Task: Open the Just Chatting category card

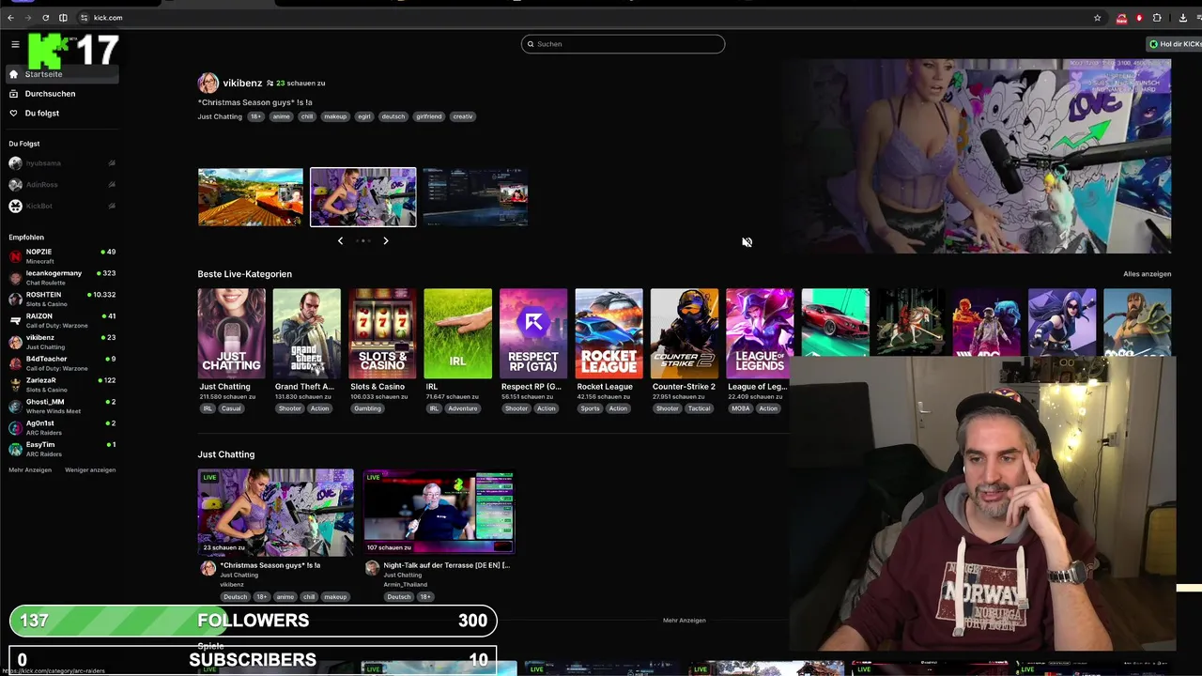Action: pos(231,334)
